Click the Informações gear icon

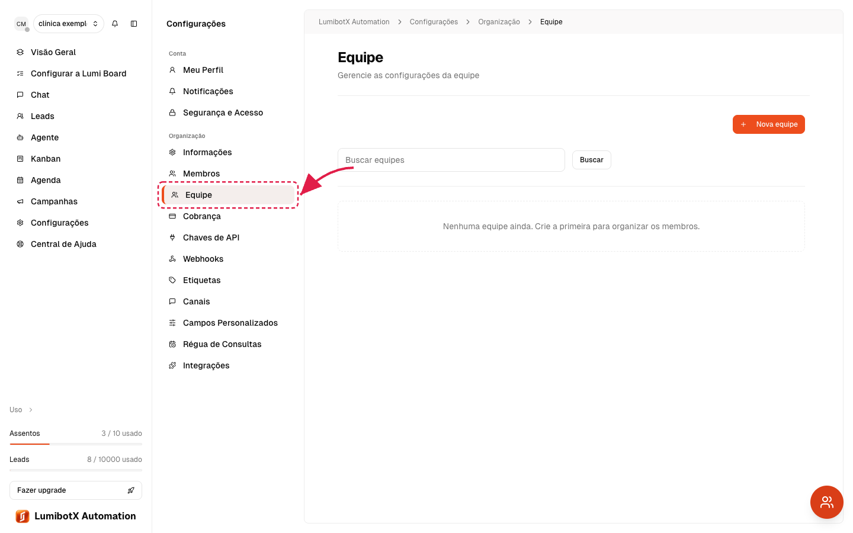[x=172, y=152]
